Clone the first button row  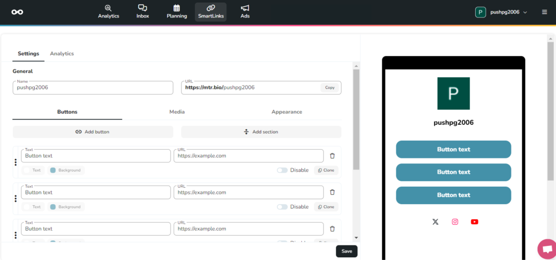[326, 170]
